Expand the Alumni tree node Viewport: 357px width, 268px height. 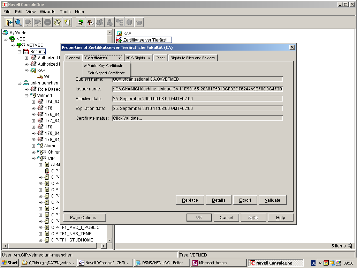pos(33,146)
